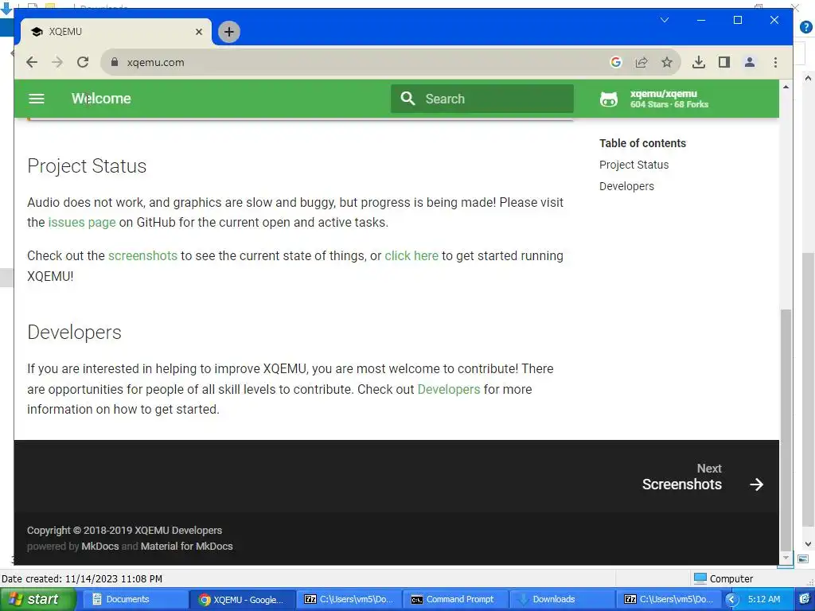Click the help icon in the background window
The image size is (815, 611).
click(805, 27)
